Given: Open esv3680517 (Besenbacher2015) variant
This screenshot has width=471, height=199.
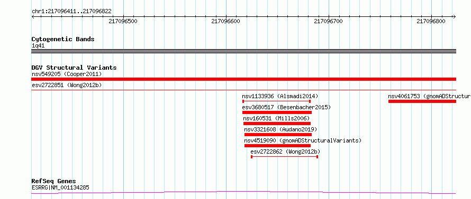Looking at the screenshot, I should (x=286, y=107).
